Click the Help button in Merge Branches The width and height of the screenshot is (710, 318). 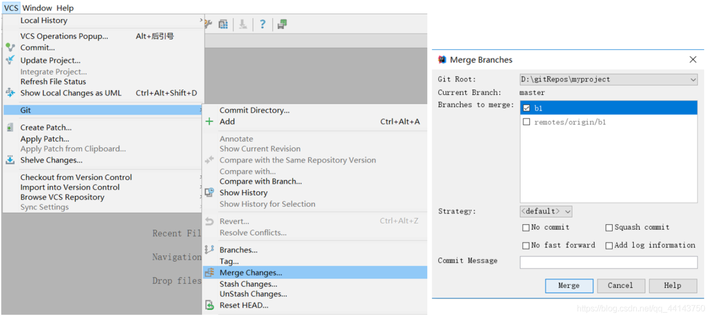pos(672,286)
